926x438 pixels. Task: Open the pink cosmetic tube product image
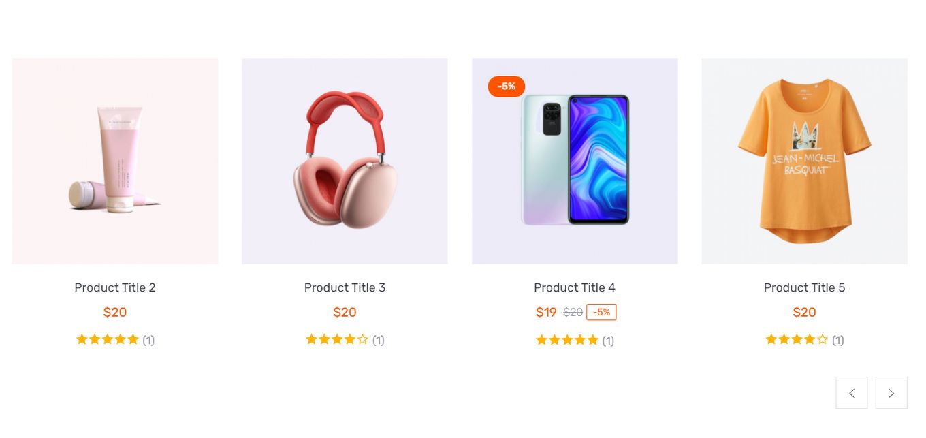115,161
